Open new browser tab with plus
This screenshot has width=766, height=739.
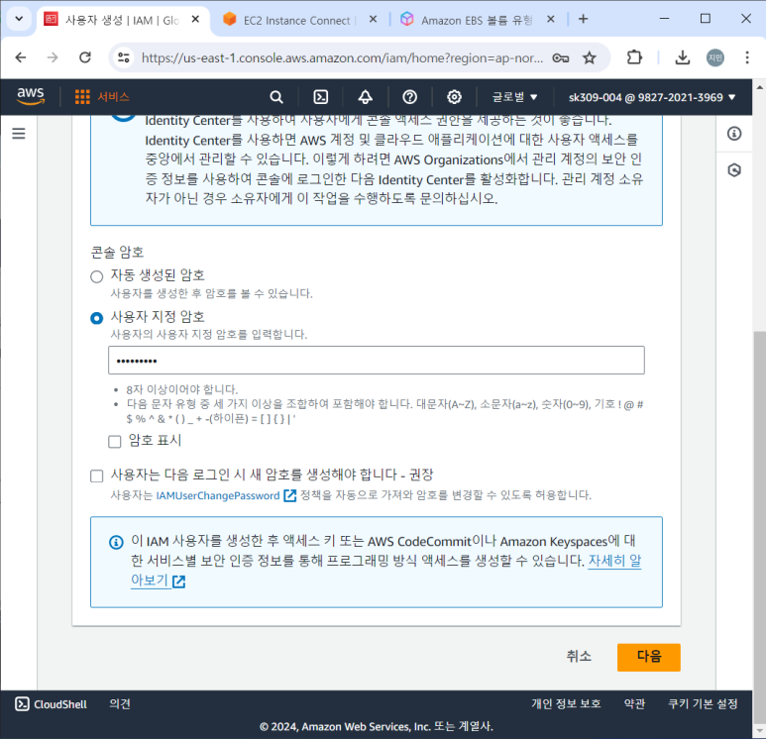click(583, 19)
